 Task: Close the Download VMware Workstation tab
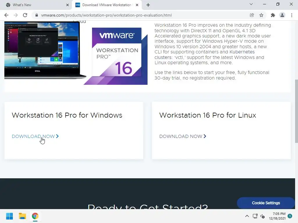137,5
